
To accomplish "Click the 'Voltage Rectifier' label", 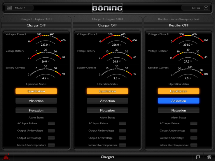I will tap(158, 51).
